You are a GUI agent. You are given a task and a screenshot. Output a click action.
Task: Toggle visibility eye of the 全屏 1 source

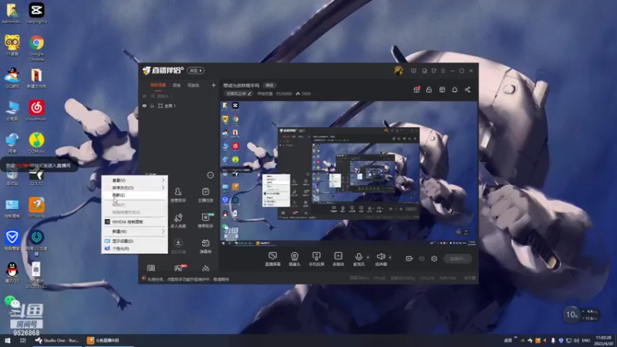coord(144,106)
